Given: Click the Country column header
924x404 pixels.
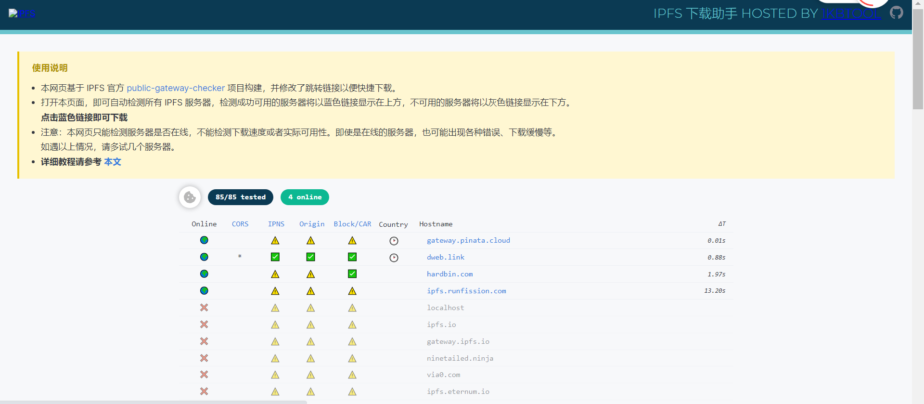Looking at the screenshot, I should click(393, 224).
